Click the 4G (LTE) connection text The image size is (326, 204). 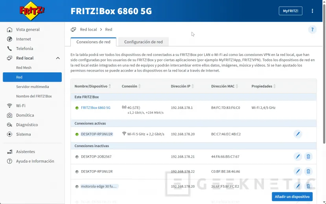click(134, 108)
